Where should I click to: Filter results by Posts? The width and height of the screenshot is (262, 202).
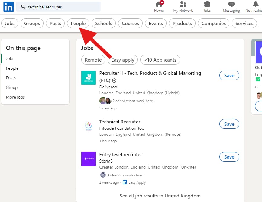[x=55, y=23]
